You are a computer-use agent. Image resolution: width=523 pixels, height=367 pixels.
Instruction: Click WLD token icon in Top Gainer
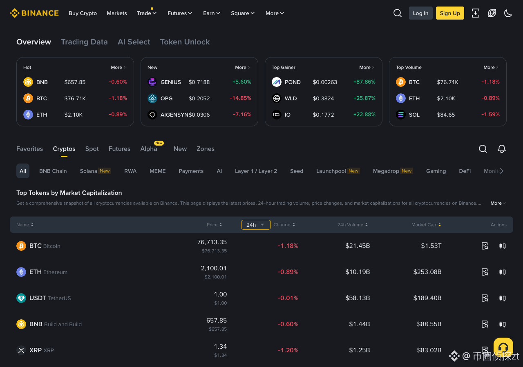point(277,98)
